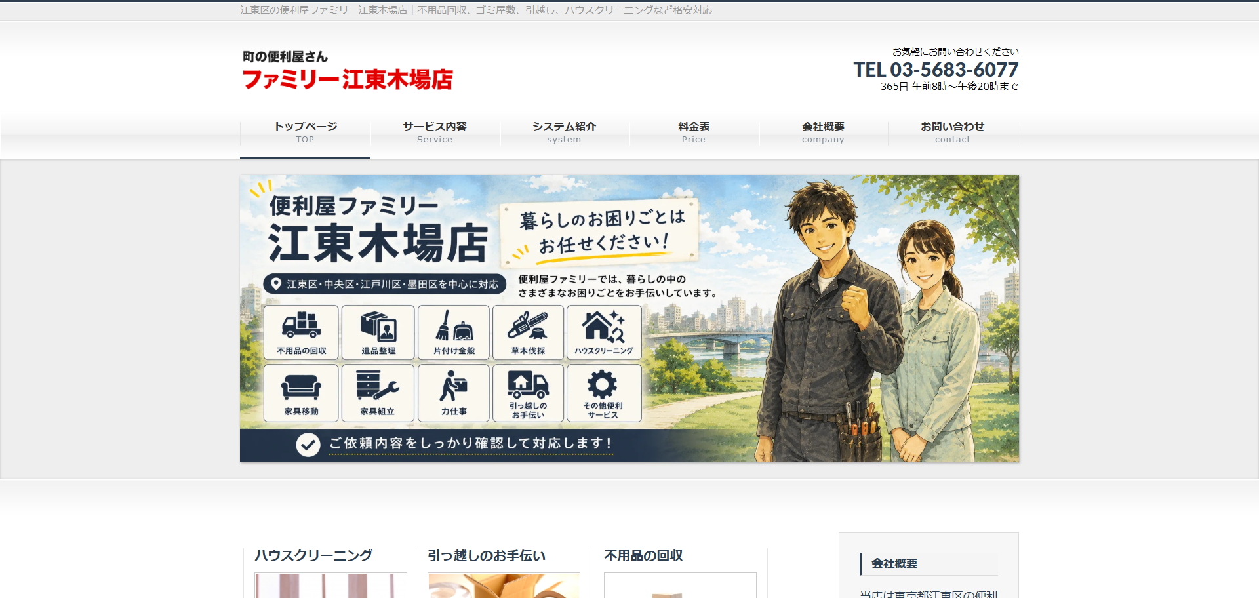
Task: Click the 引っ越しのお手伝い moving truck icon
Action: [529, 384]
